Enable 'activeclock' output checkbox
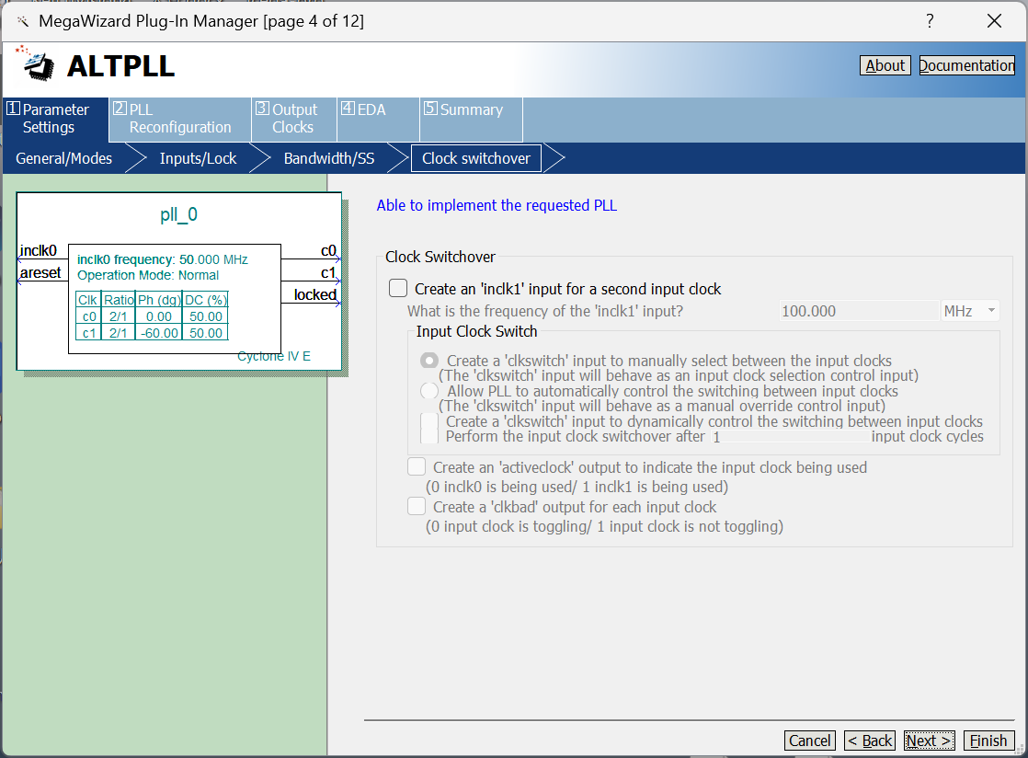The height and width of the screenshot is (758, 1028). pyautogui.click(x=417, y=467)
